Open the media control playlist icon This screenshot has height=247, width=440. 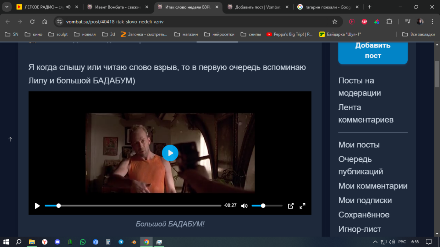click(408, 22)
